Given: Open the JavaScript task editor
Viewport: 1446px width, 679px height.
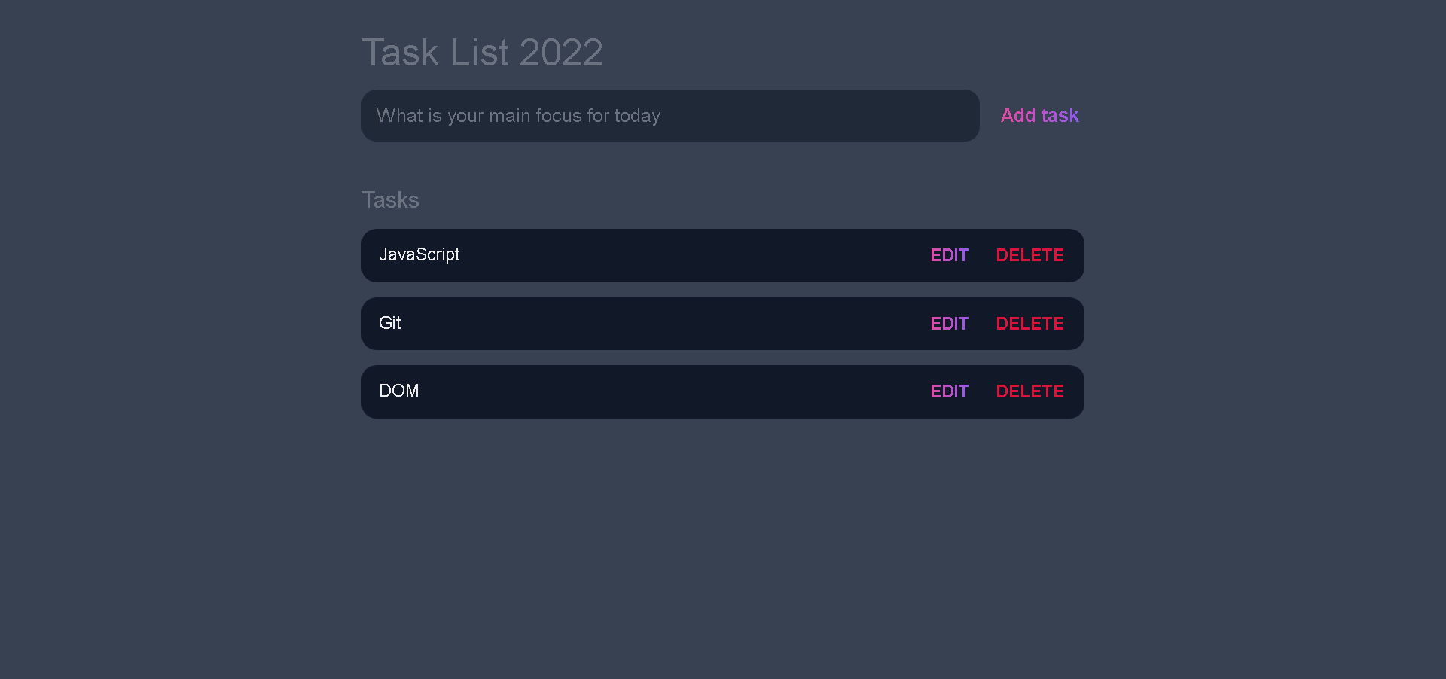Looking at the screenshot, I should [x=949, y=255].
